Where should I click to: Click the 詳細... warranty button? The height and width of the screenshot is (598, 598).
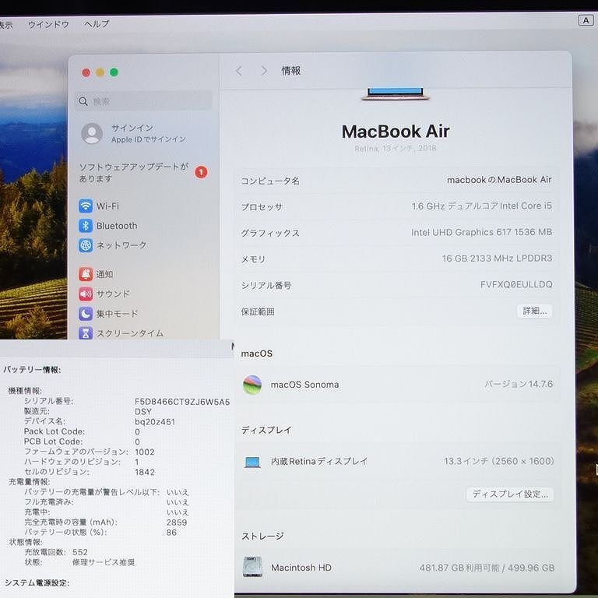(x=535, y=311)
